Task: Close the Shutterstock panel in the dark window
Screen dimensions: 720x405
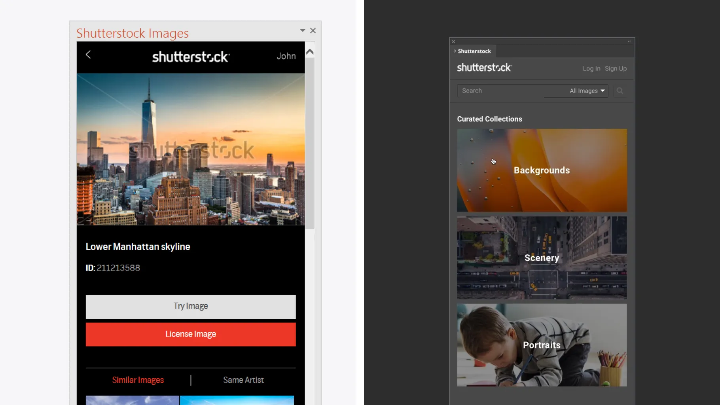Action: [454, 42]
